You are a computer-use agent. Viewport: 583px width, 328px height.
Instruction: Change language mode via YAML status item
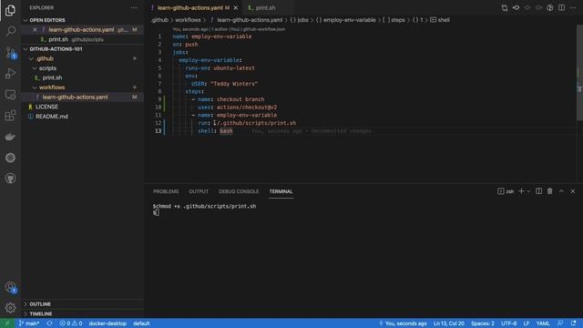tap(543, 323)
